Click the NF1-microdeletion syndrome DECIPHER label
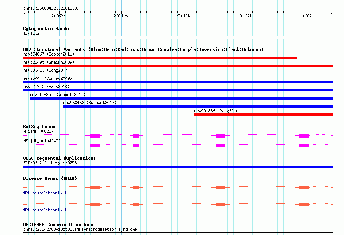Image resolution: width=344 pixels, height=235 pixels. pyautogui.click(x=80, y=229)
